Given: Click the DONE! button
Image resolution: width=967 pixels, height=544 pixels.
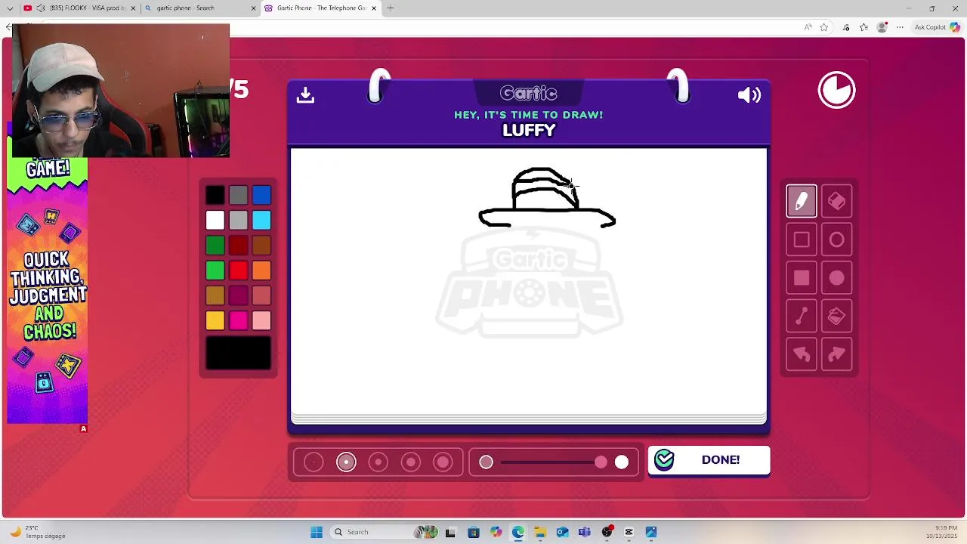Looking at the screenshot, I should click(x=709, y=460).
